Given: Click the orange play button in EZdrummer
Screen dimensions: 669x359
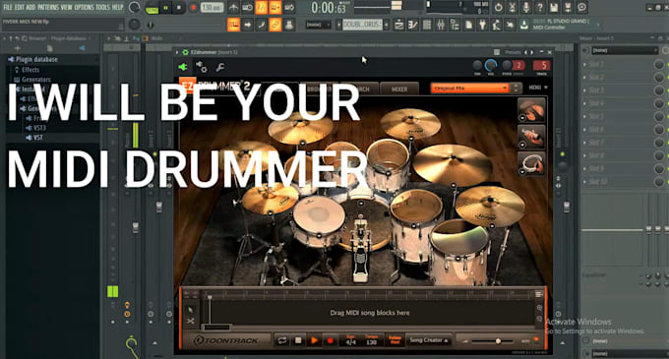Looking at the screenshot, I should tap(314, 340).
